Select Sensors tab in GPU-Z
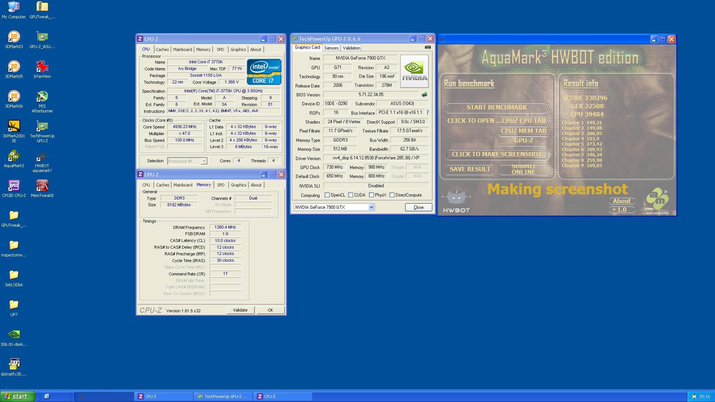Image resolution: width=715 pixels, height=402 pixels. [331, 48]
